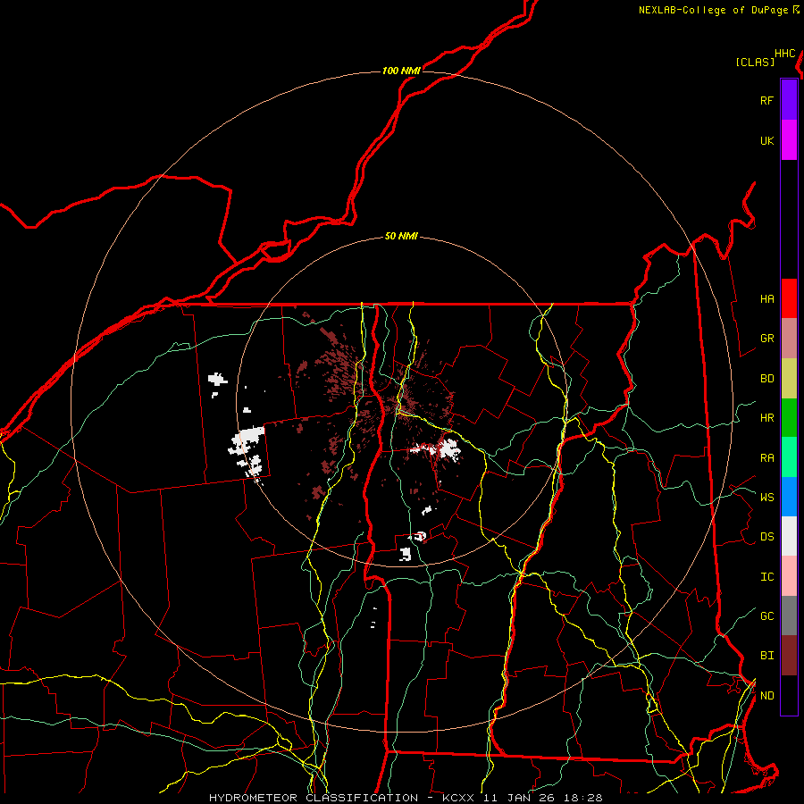Pick the light pink IC color swatch
This screenshot has width=804, height=804.
pos(789,576)
